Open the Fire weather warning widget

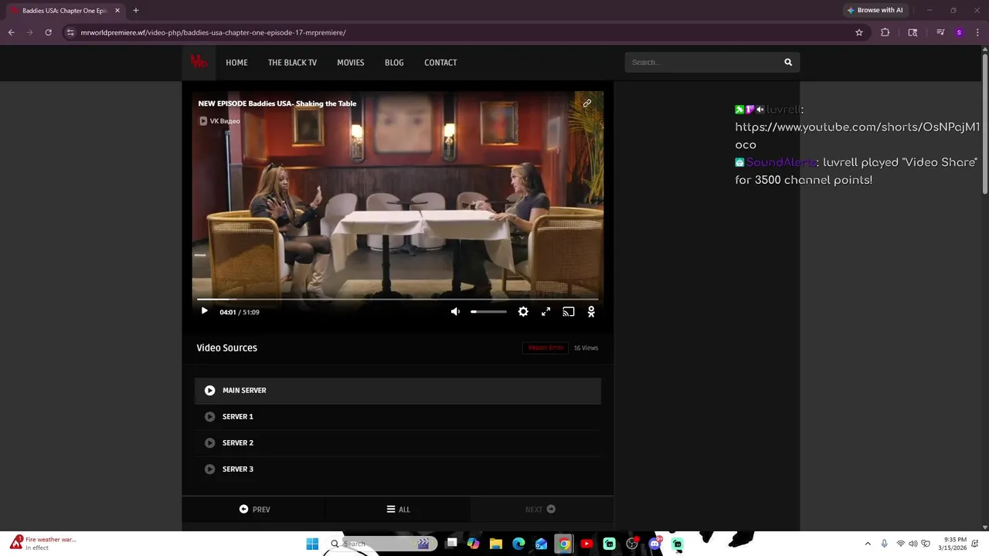click(43, 544)
